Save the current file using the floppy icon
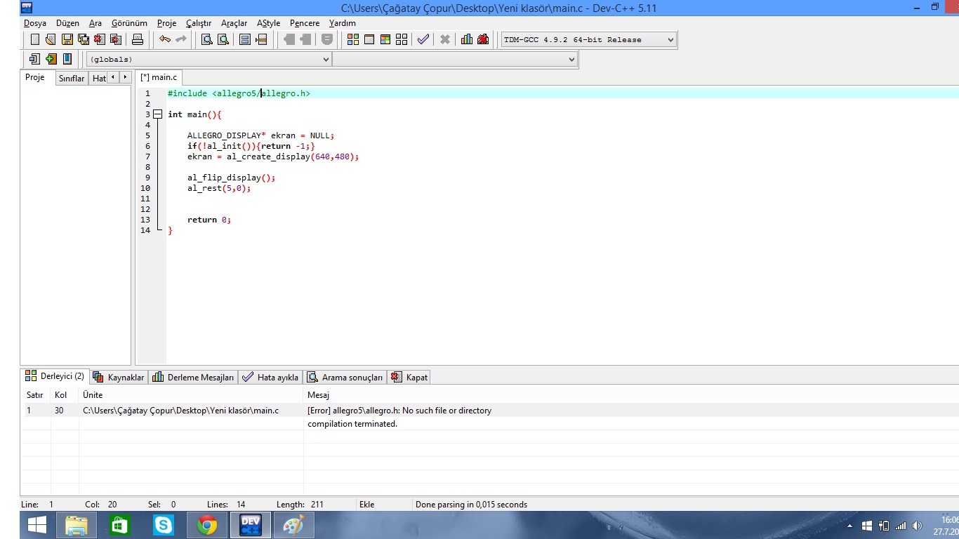 67,40
